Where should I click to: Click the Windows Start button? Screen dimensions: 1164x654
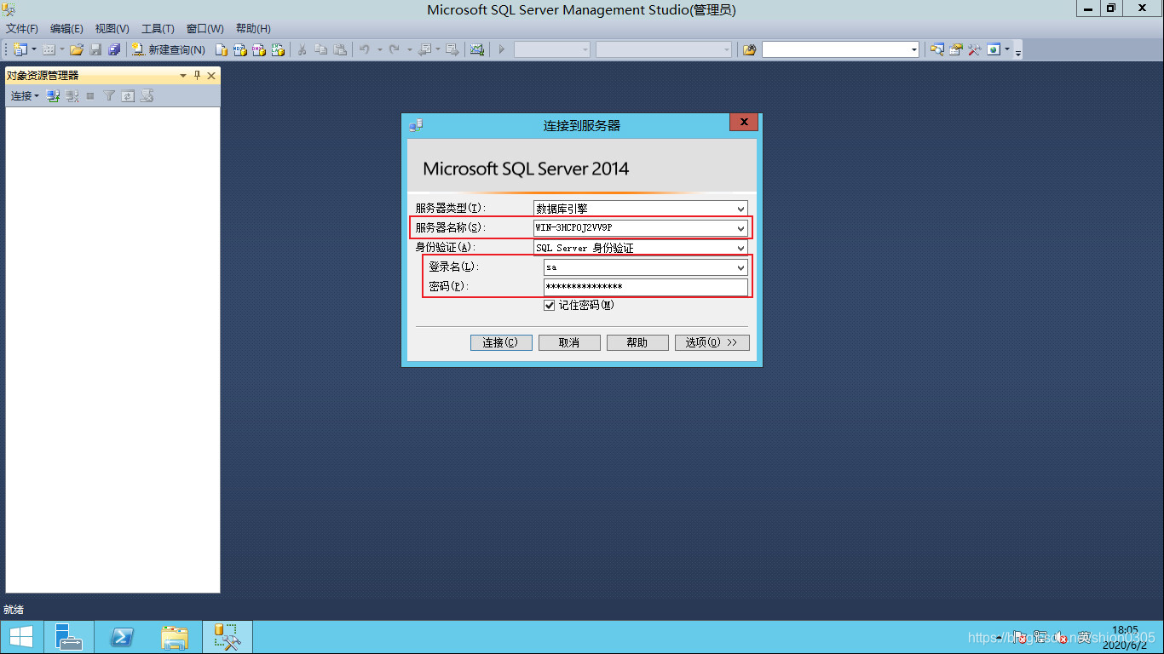click(21, 636)
